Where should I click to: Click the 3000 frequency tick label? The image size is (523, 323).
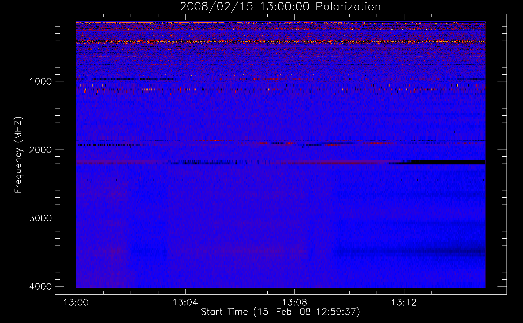[40, 218]
